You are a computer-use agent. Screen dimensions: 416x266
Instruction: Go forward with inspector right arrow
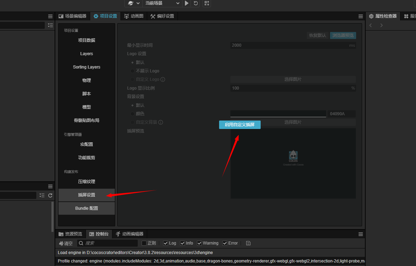(381, 25)
